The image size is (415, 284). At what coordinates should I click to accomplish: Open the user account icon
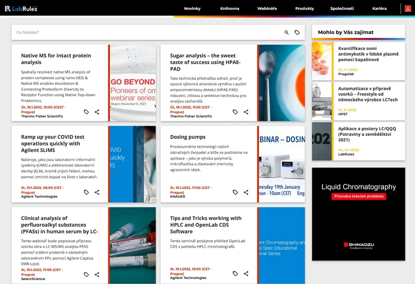click(408, 8)
